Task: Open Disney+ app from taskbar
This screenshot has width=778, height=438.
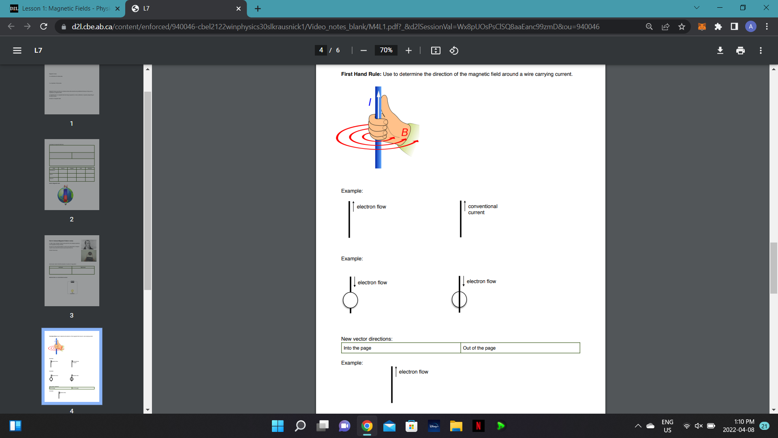Action: click(x=434, y=426)
